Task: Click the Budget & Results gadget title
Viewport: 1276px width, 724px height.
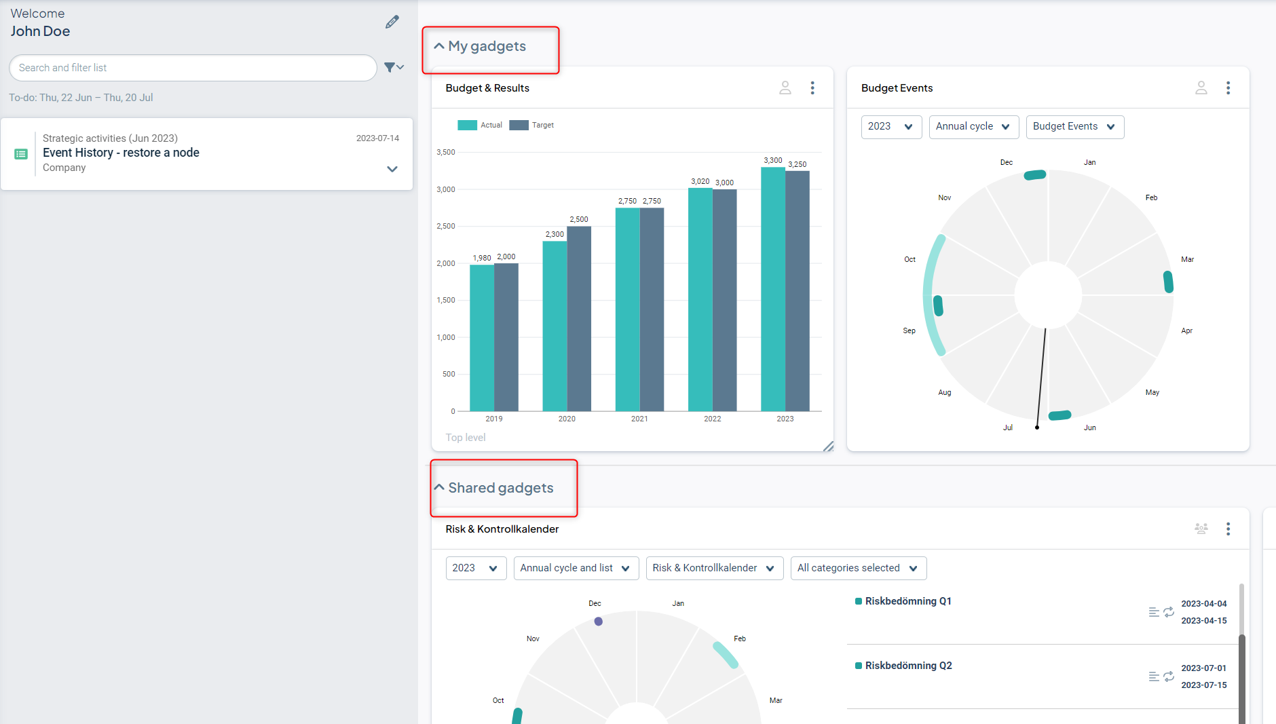Action: tap(487, 88)
